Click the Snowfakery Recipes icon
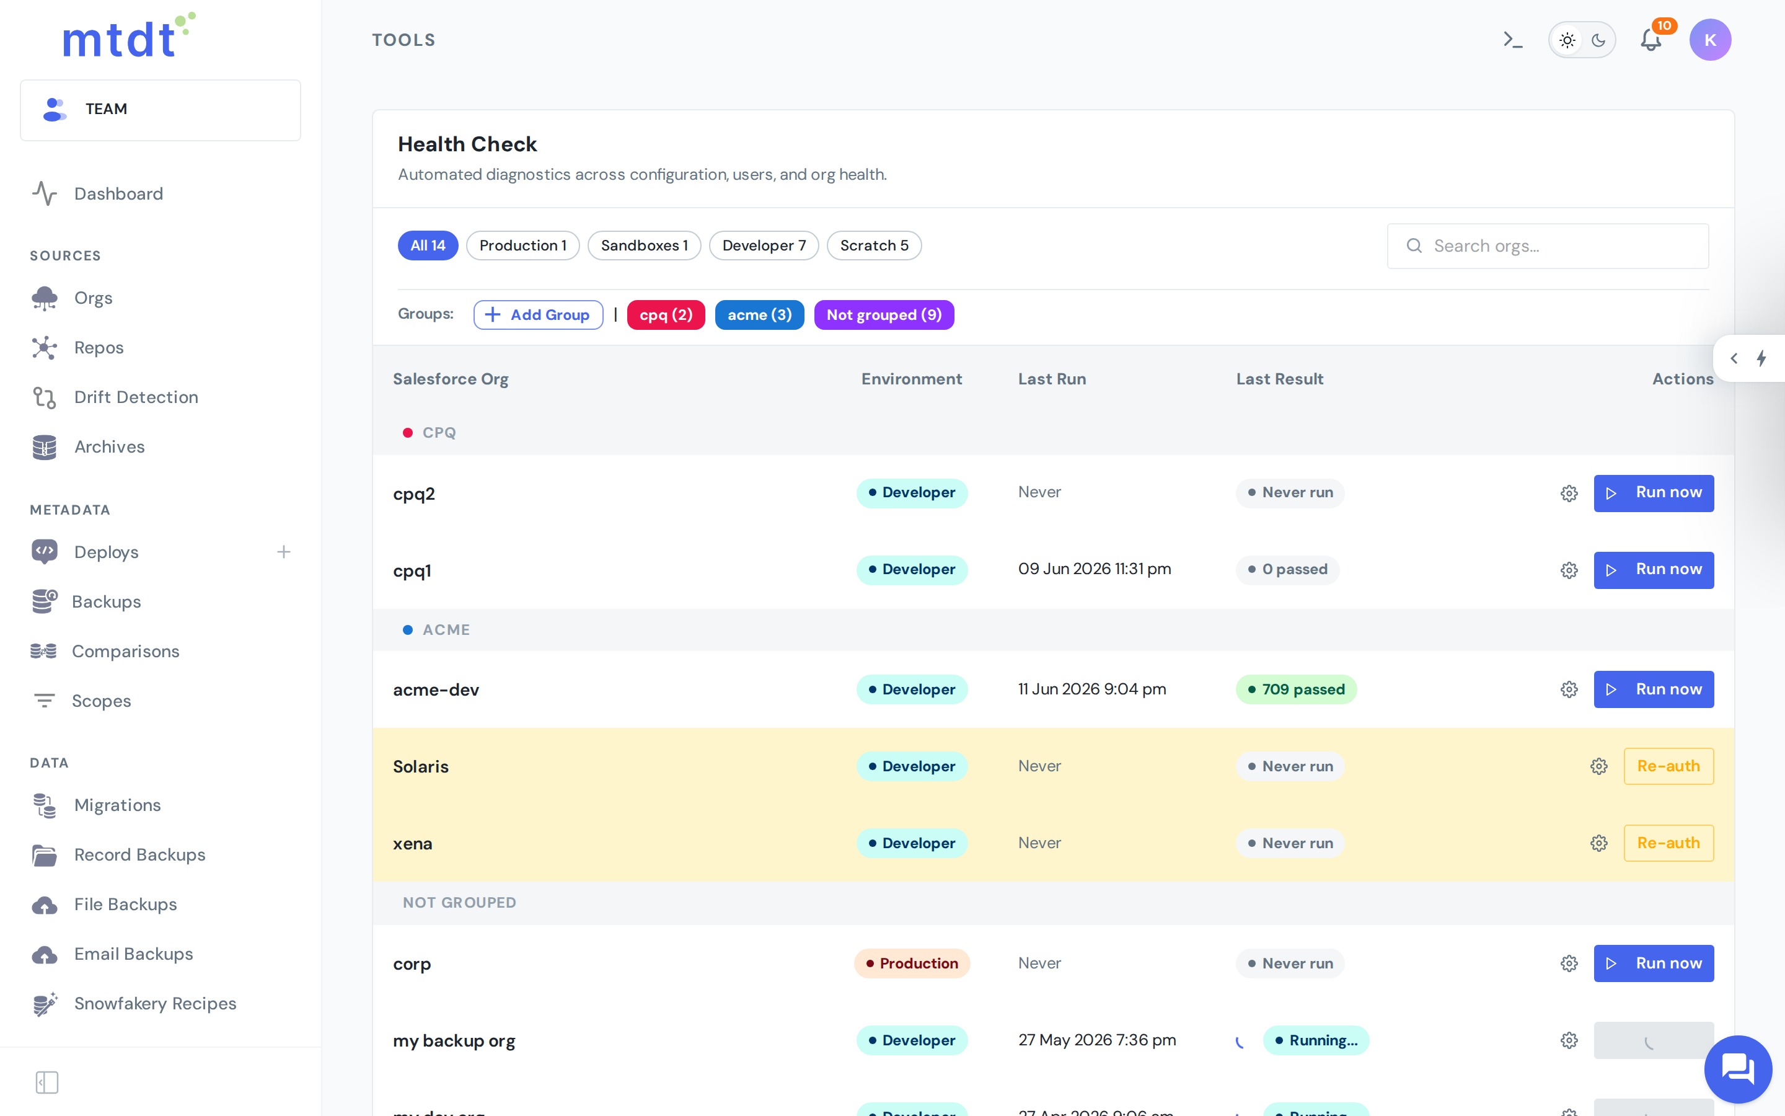The image size is (1785, 1116). [45, 1004]
